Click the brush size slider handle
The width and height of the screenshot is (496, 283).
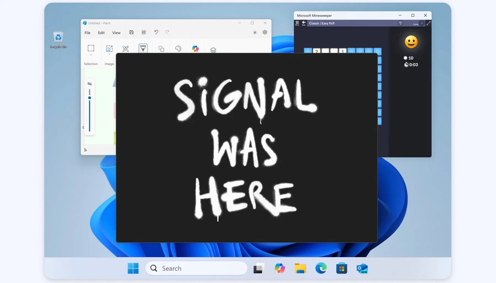click(x=90, y=98)
